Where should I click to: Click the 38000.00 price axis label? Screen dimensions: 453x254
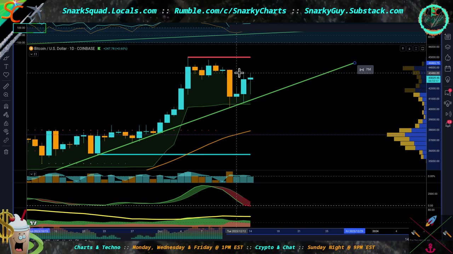coord(434,130)
